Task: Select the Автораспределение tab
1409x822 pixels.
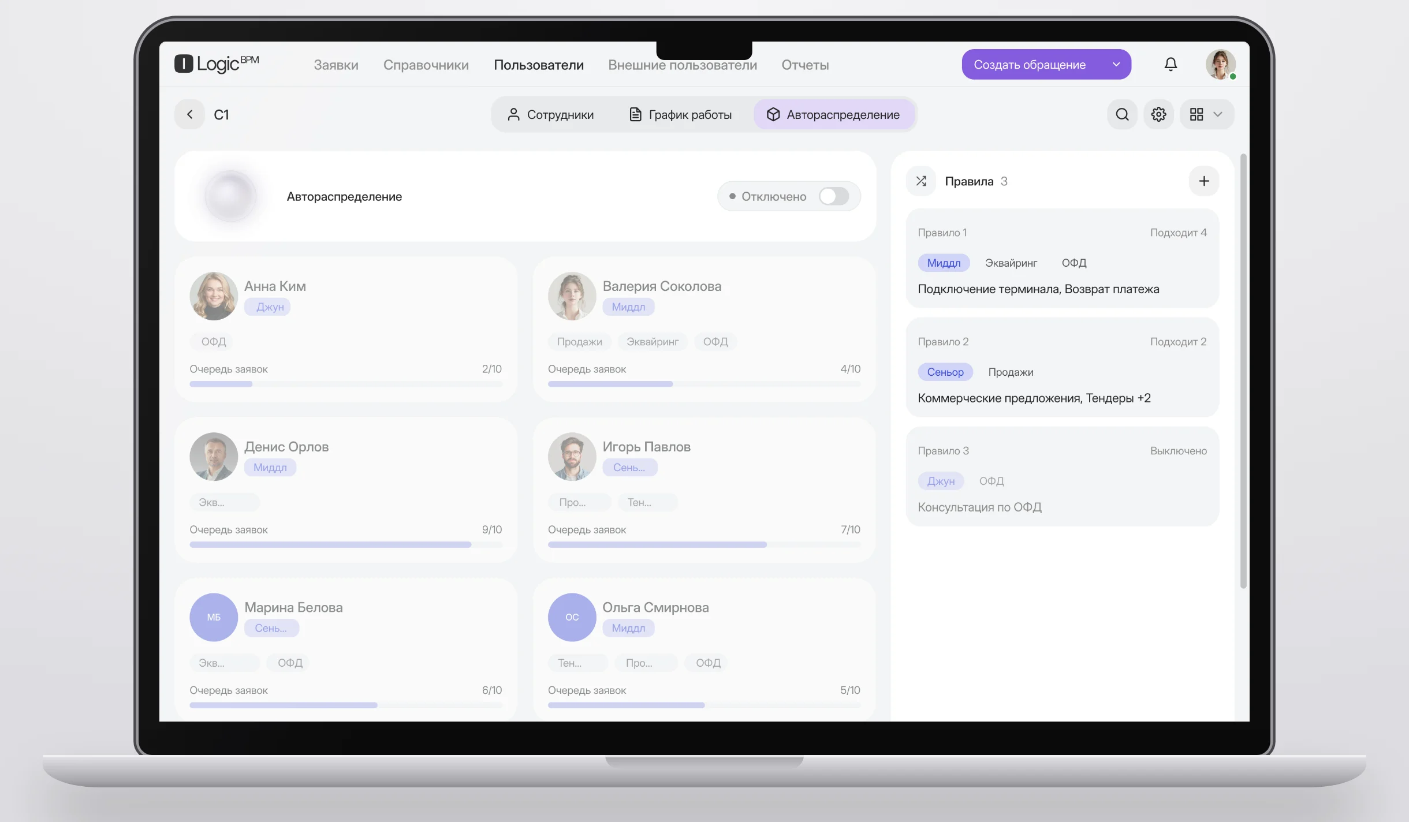Action: coord(833,114)
